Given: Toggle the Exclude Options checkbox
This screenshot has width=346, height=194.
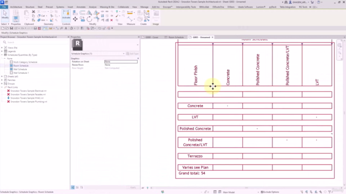Looking at the screenshot, I should (x=262, y=192).
